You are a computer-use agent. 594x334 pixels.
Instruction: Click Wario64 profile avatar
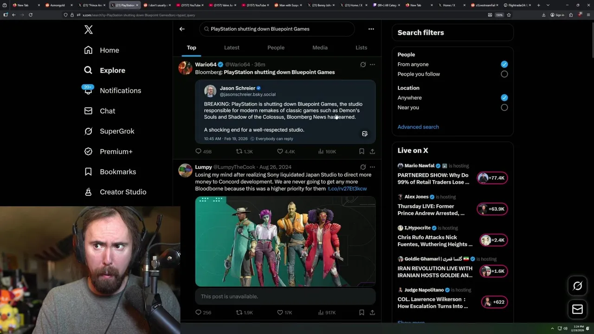point(185,68)
